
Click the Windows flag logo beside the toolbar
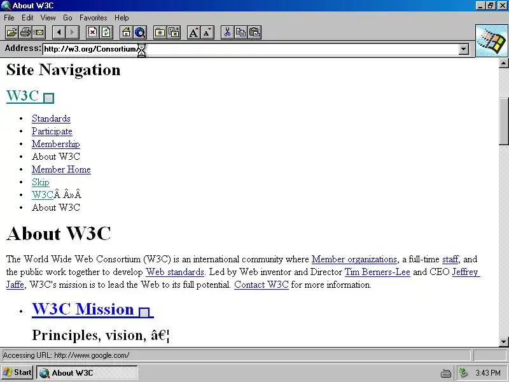pos(492,41)
